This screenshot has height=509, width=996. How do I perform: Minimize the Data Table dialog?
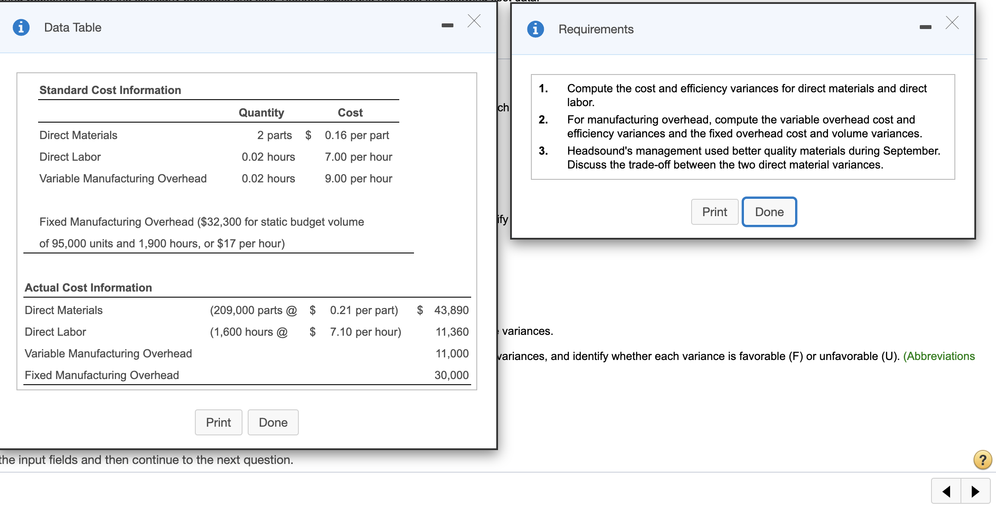coord(448,25)
